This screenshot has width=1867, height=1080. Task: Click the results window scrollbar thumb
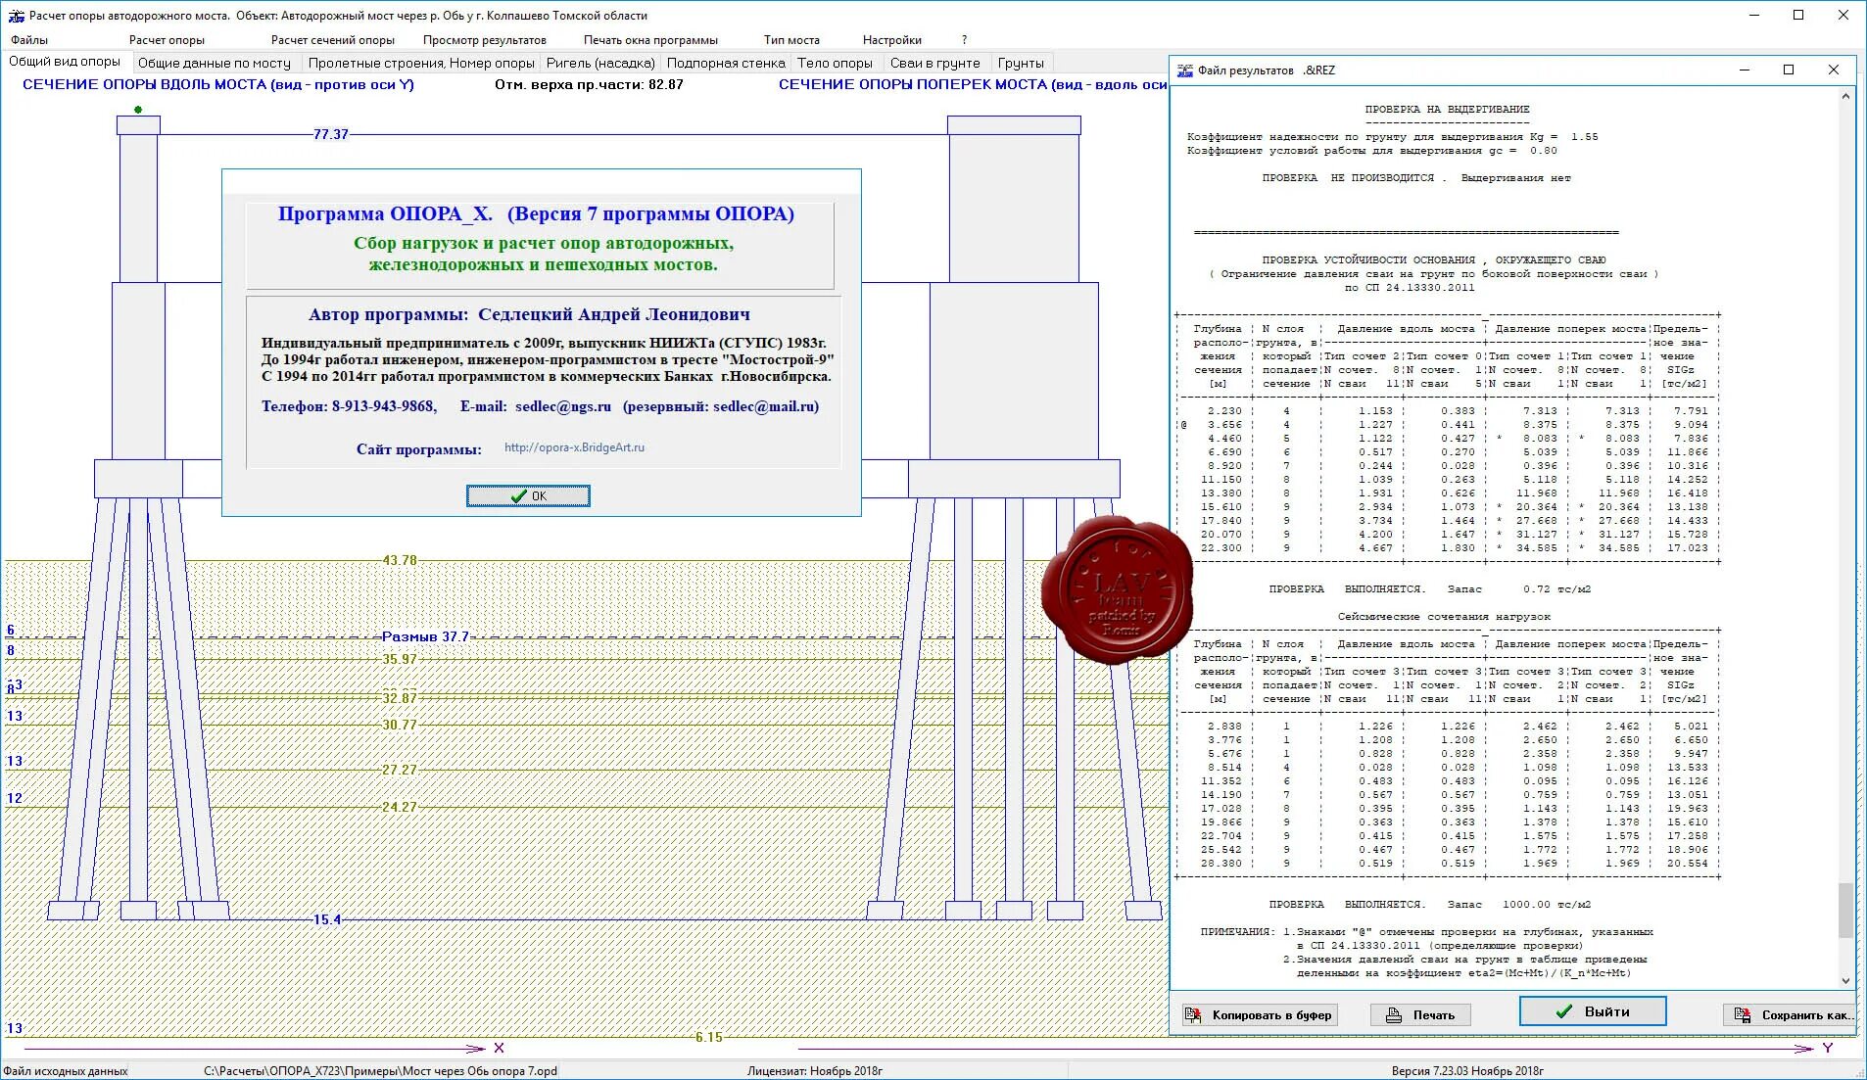1846,910
